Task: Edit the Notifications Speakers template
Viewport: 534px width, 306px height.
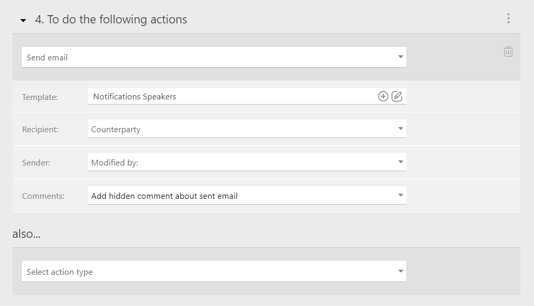Action: tap(397, 96)
